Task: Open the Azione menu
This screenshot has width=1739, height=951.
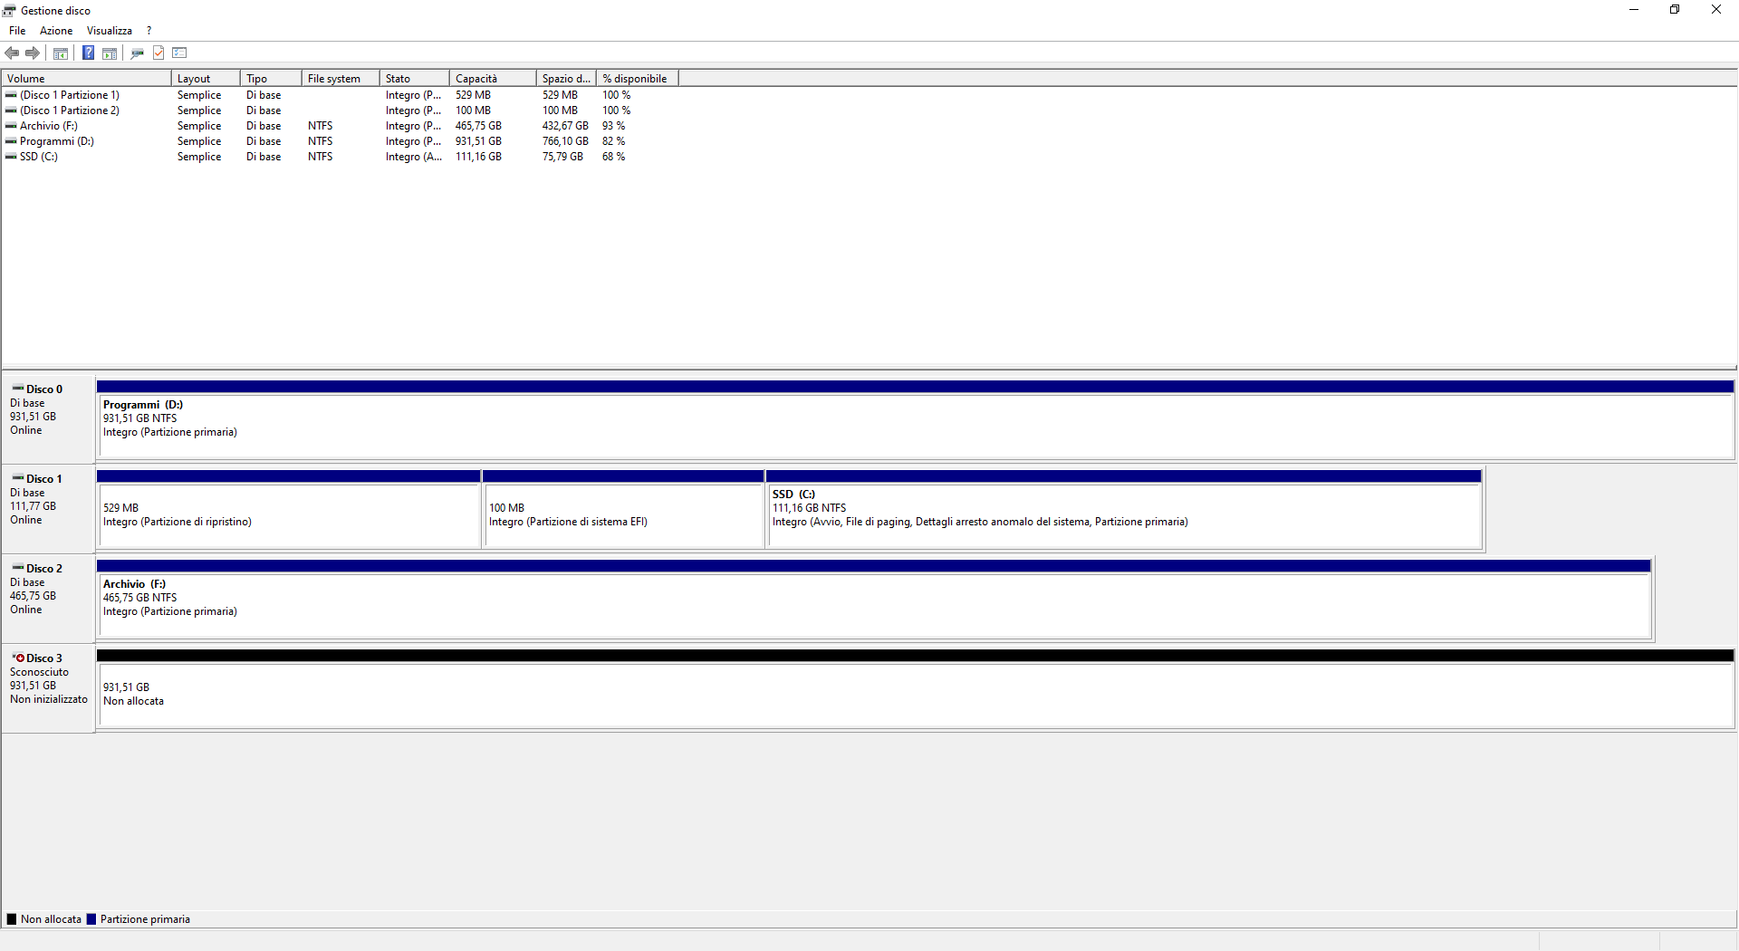Action: (x=56, y=31)
